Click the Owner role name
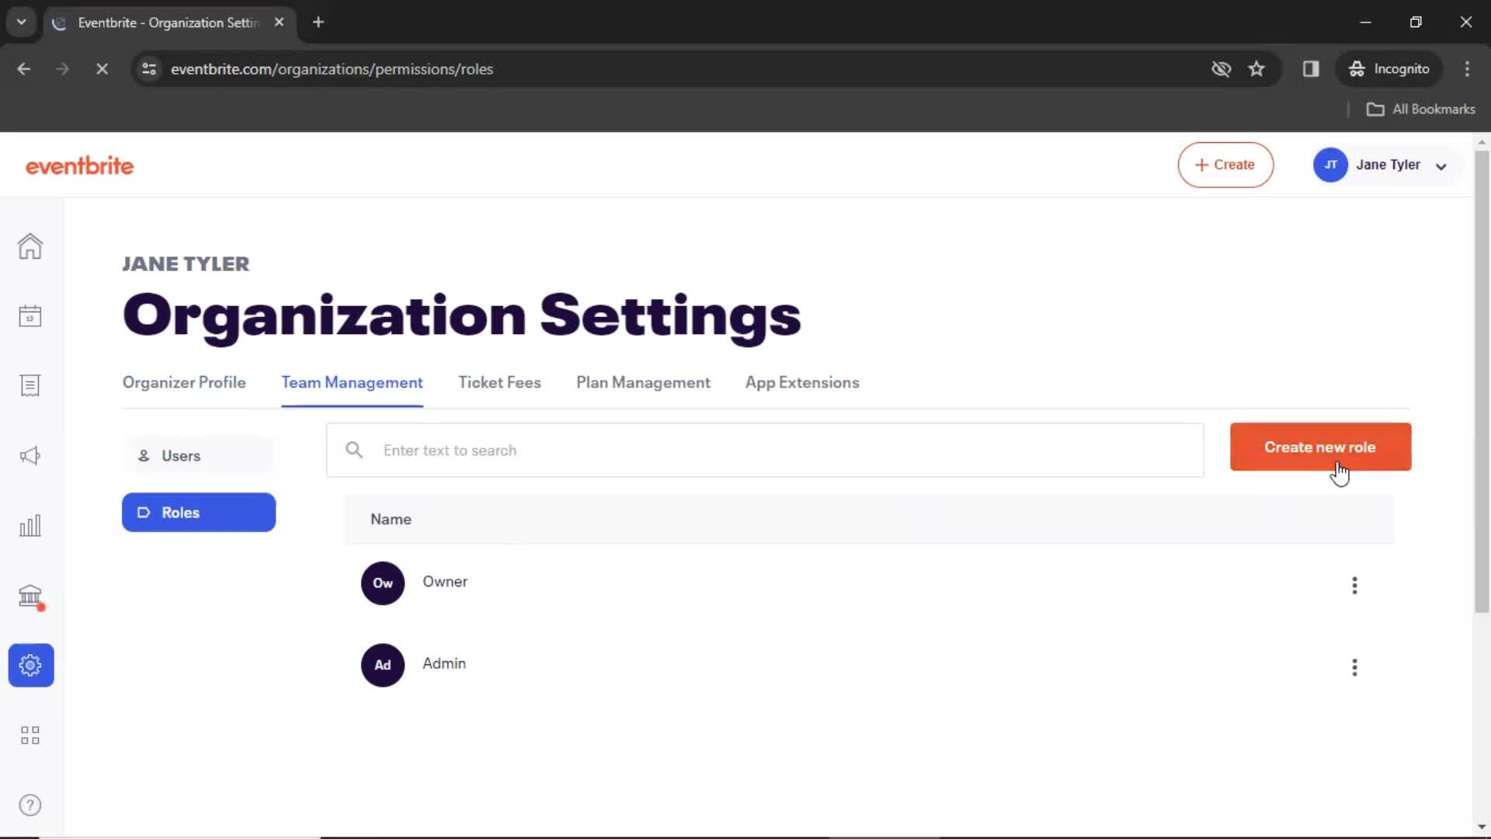 (x=445, y=582)
